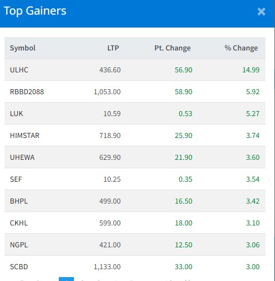
Task: Open the CKHL symbol
Action: tap(19, 223)
